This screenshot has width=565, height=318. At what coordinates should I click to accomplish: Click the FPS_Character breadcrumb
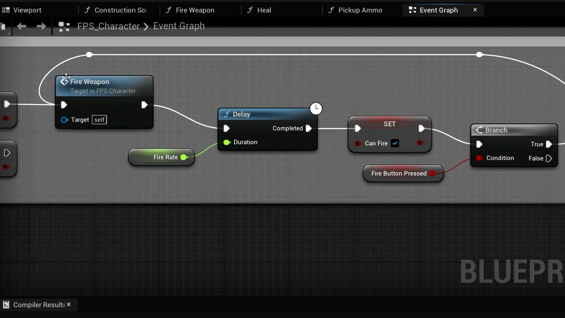coord(108,26)
